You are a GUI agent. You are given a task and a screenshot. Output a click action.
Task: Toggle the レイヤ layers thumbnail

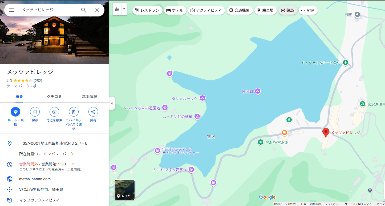pyautogui.click(x=124, y=190)
